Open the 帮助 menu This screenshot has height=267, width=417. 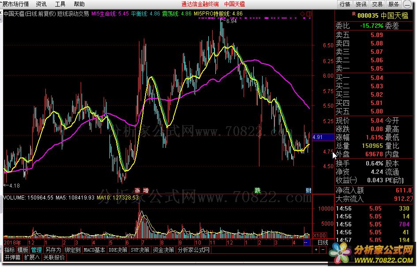[x=79, y=4]
